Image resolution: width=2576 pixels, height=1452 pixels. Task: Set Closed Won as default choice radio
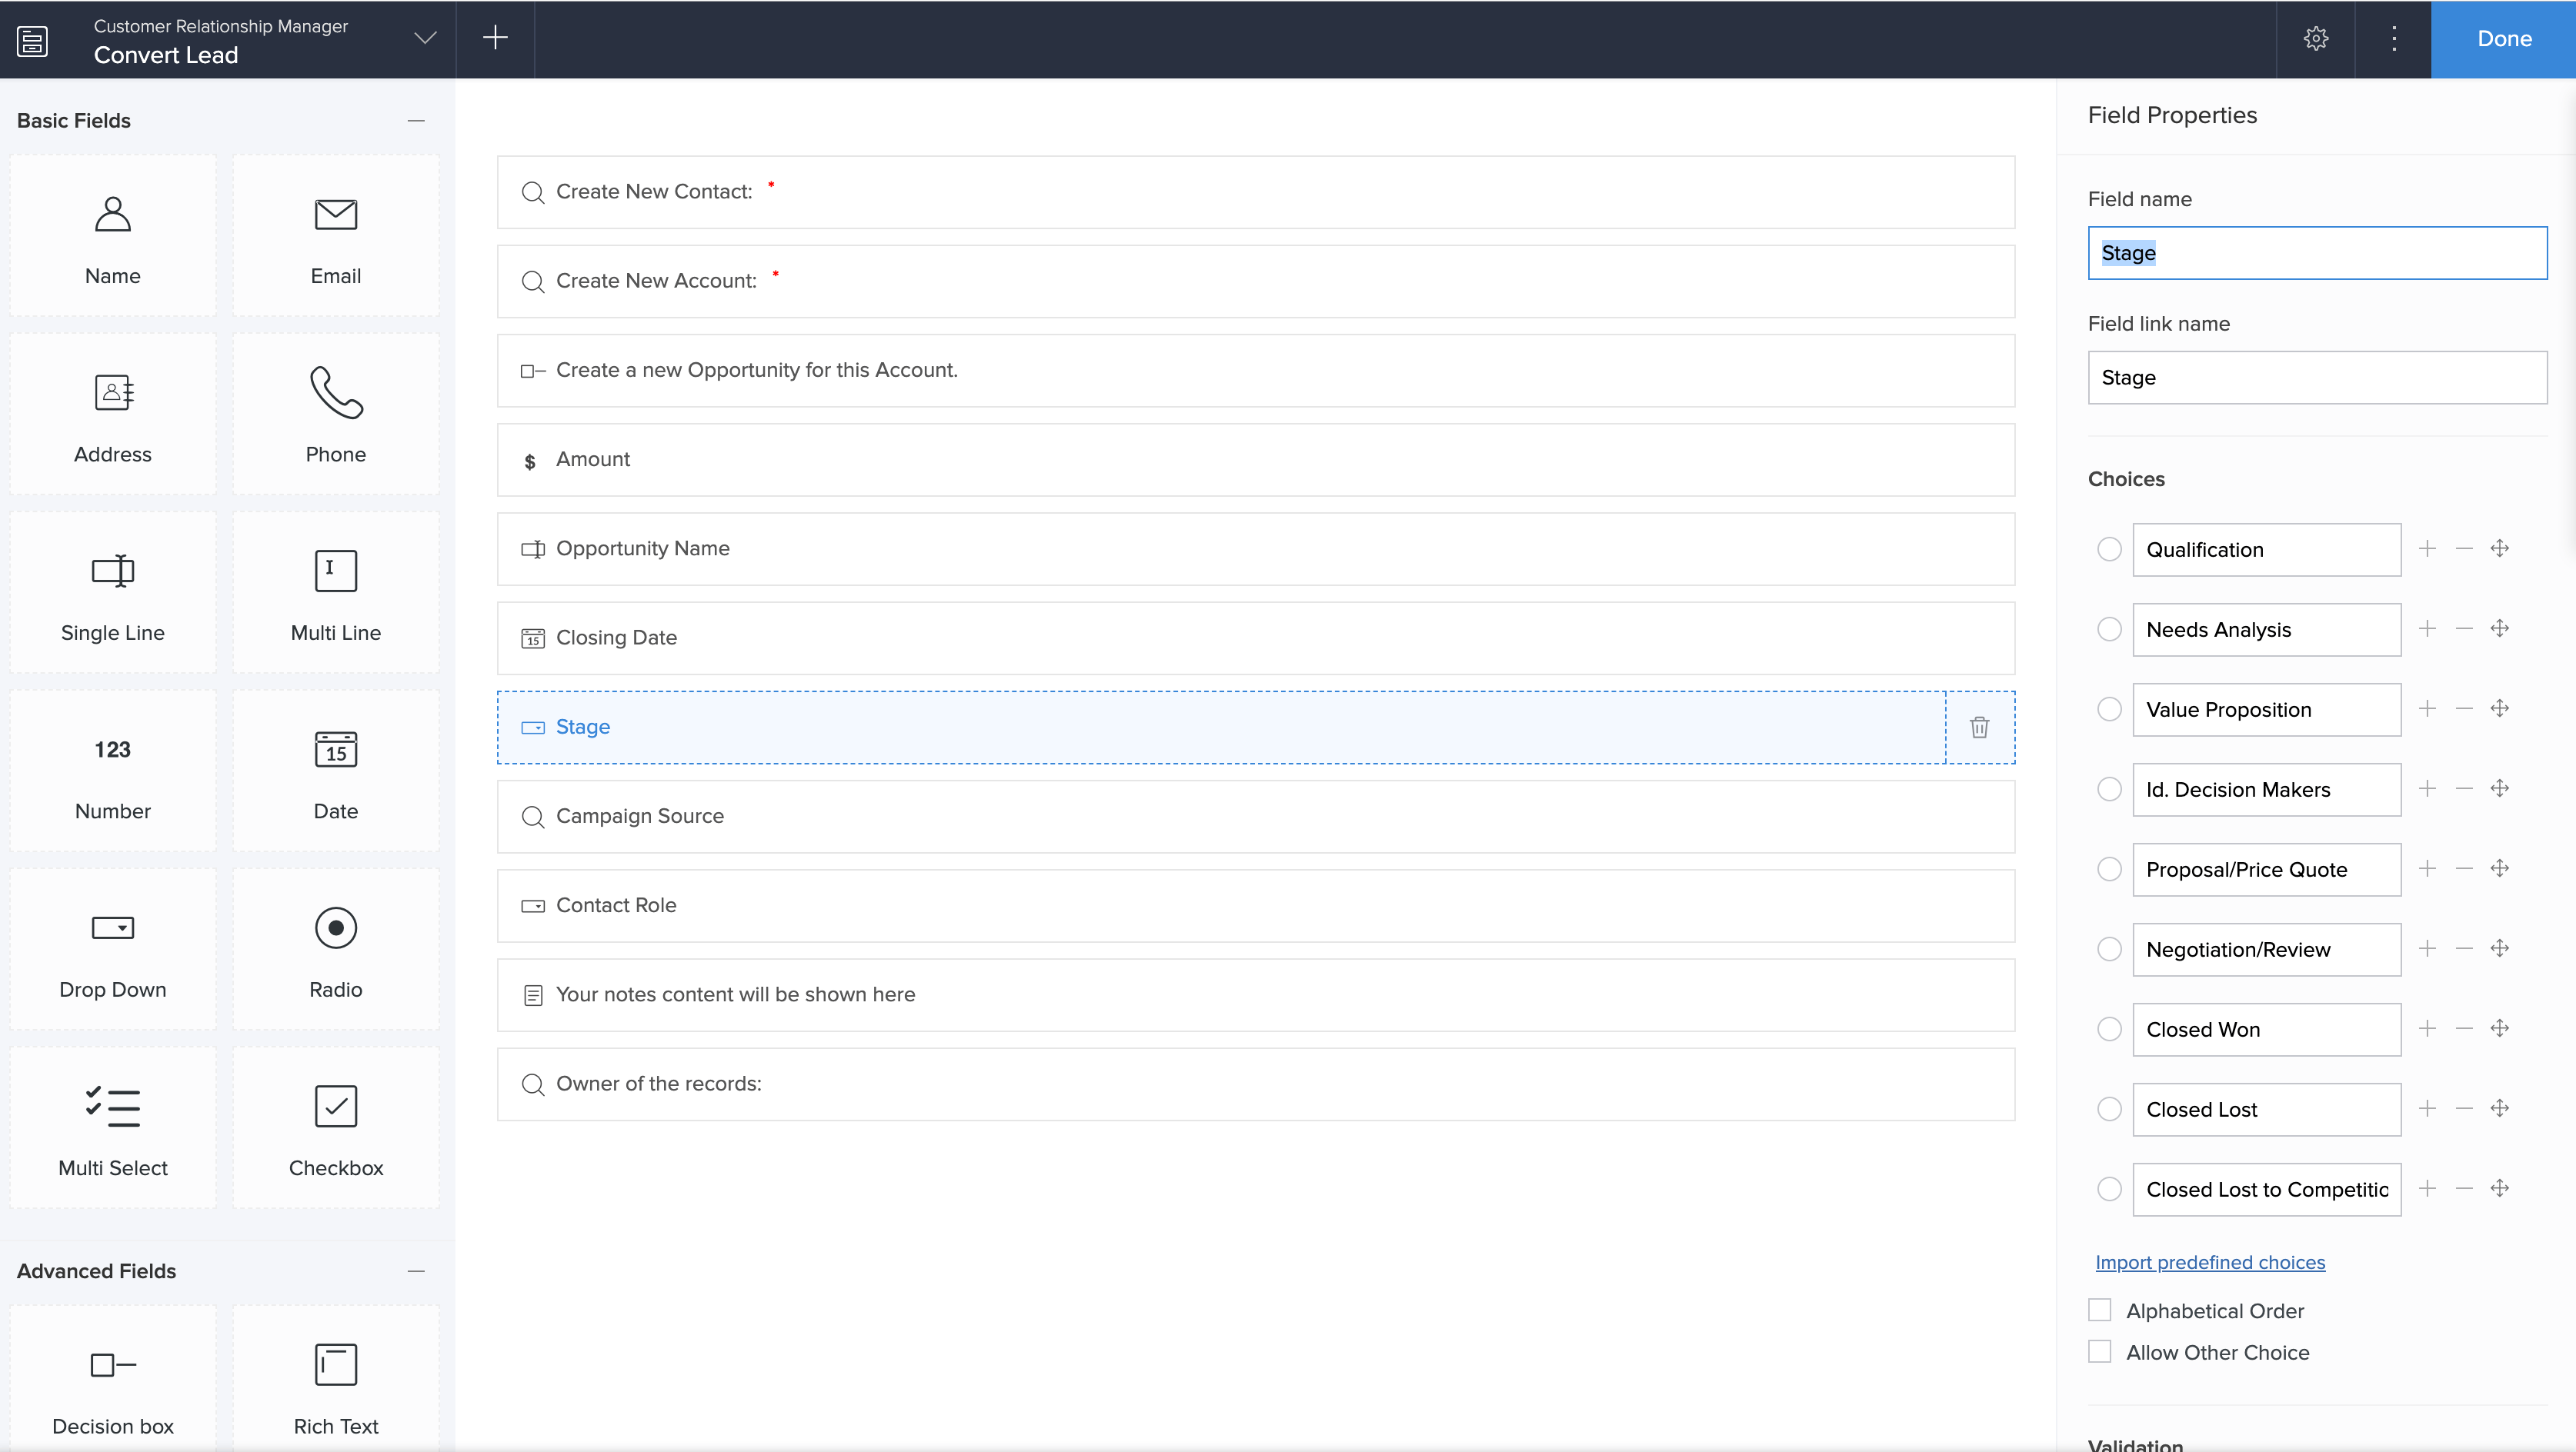point(2109,1029)
